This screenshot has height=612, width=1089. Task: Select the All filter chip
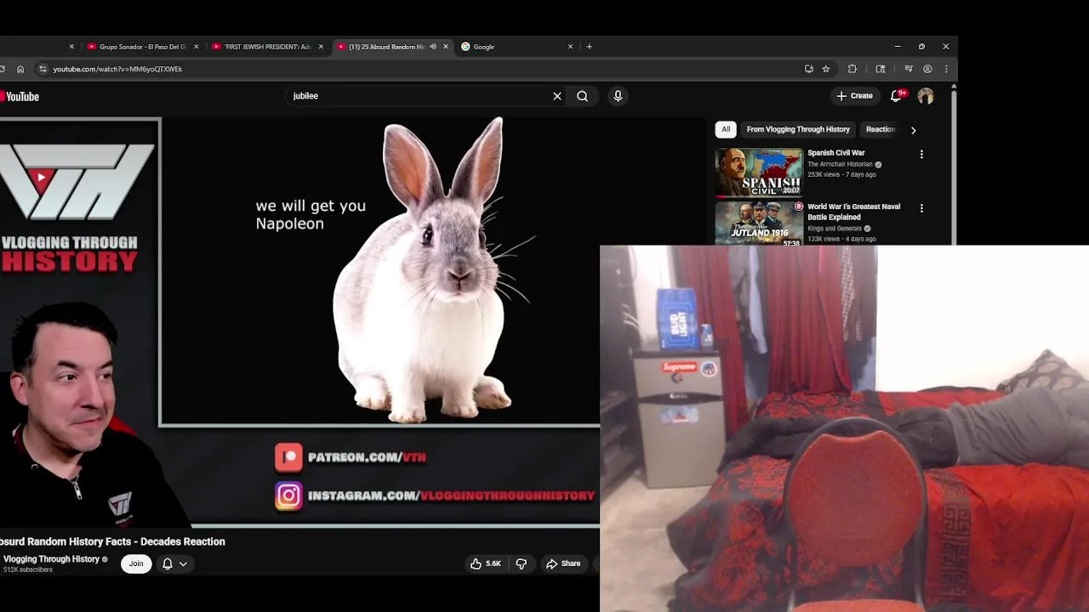726,129
